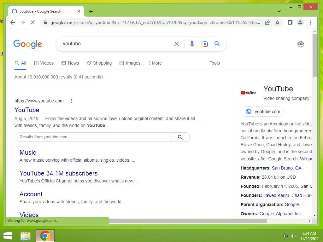Open the Tools filter options
The width and height of the screenshot is (323, 242).
pos(214,63)
